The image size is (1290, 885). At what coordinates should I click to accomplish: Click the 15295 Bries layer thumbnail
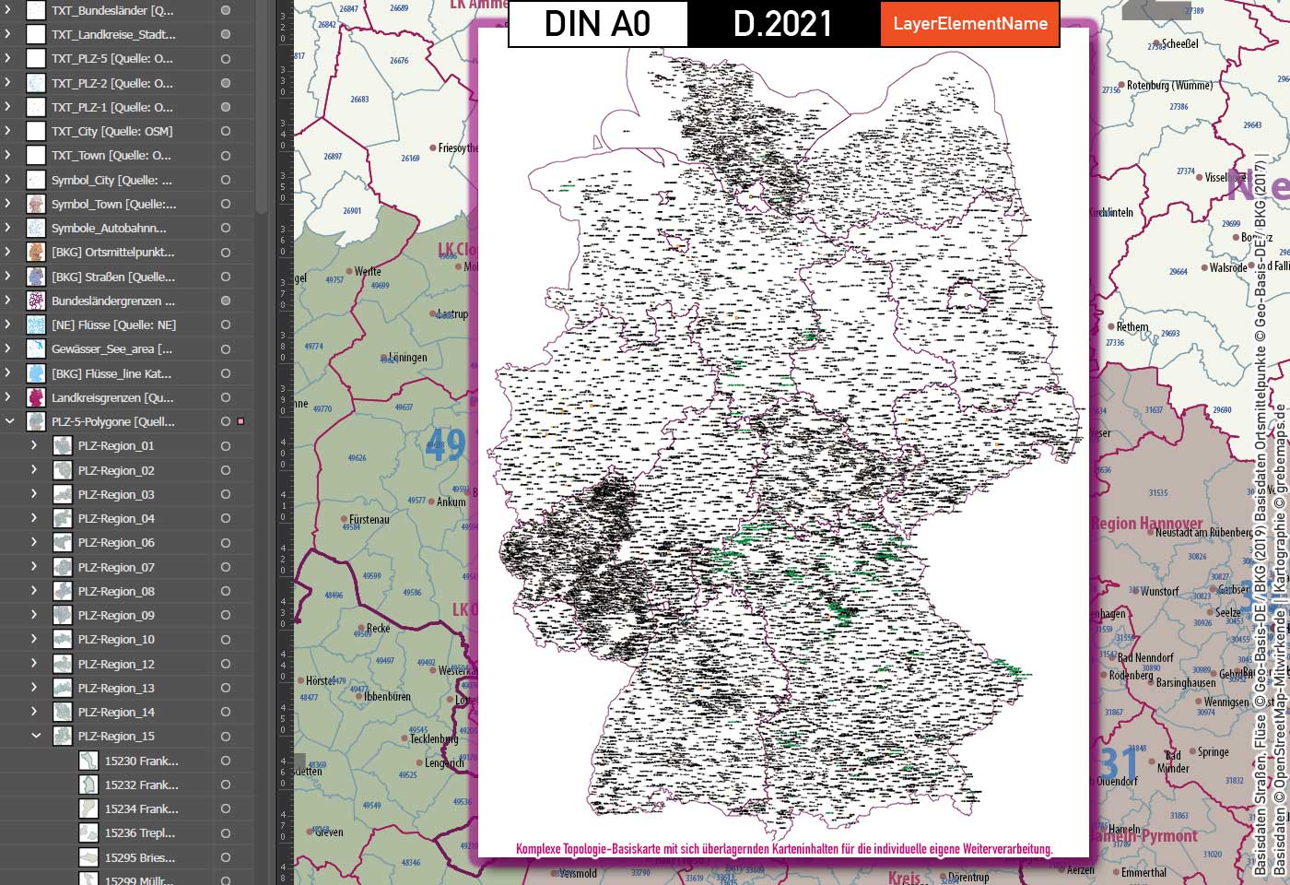coord(88,857)
